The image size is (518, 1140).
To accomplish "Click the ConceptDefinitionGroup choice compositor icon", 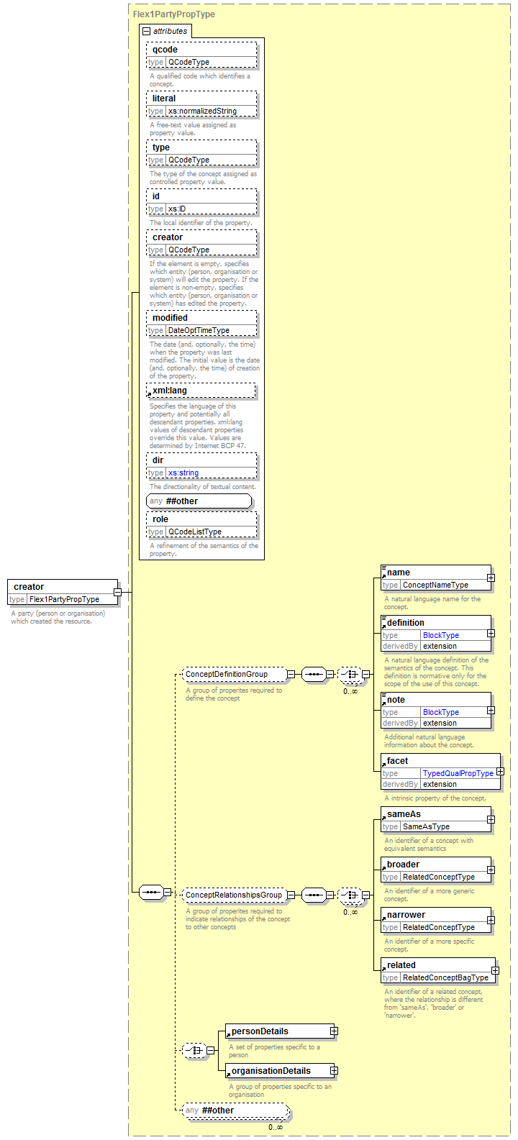I will (x=350, y=674).
